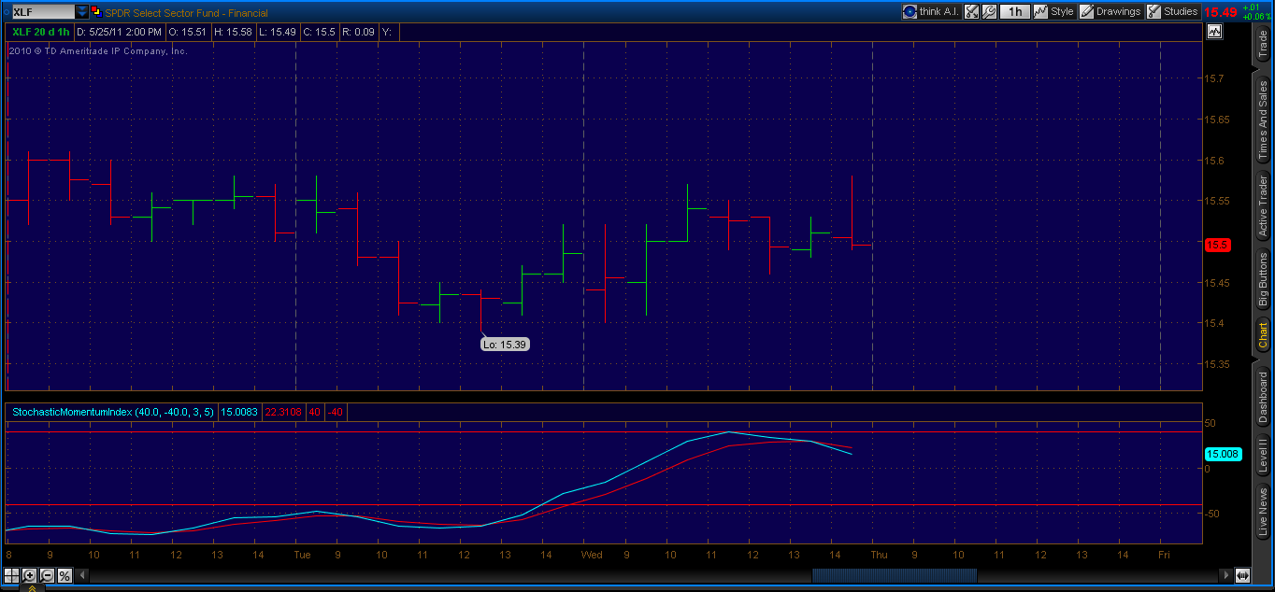Click the red 15.5 price marker
The height and width of the screenshot is (592, 1275).
coord(1218,245)
